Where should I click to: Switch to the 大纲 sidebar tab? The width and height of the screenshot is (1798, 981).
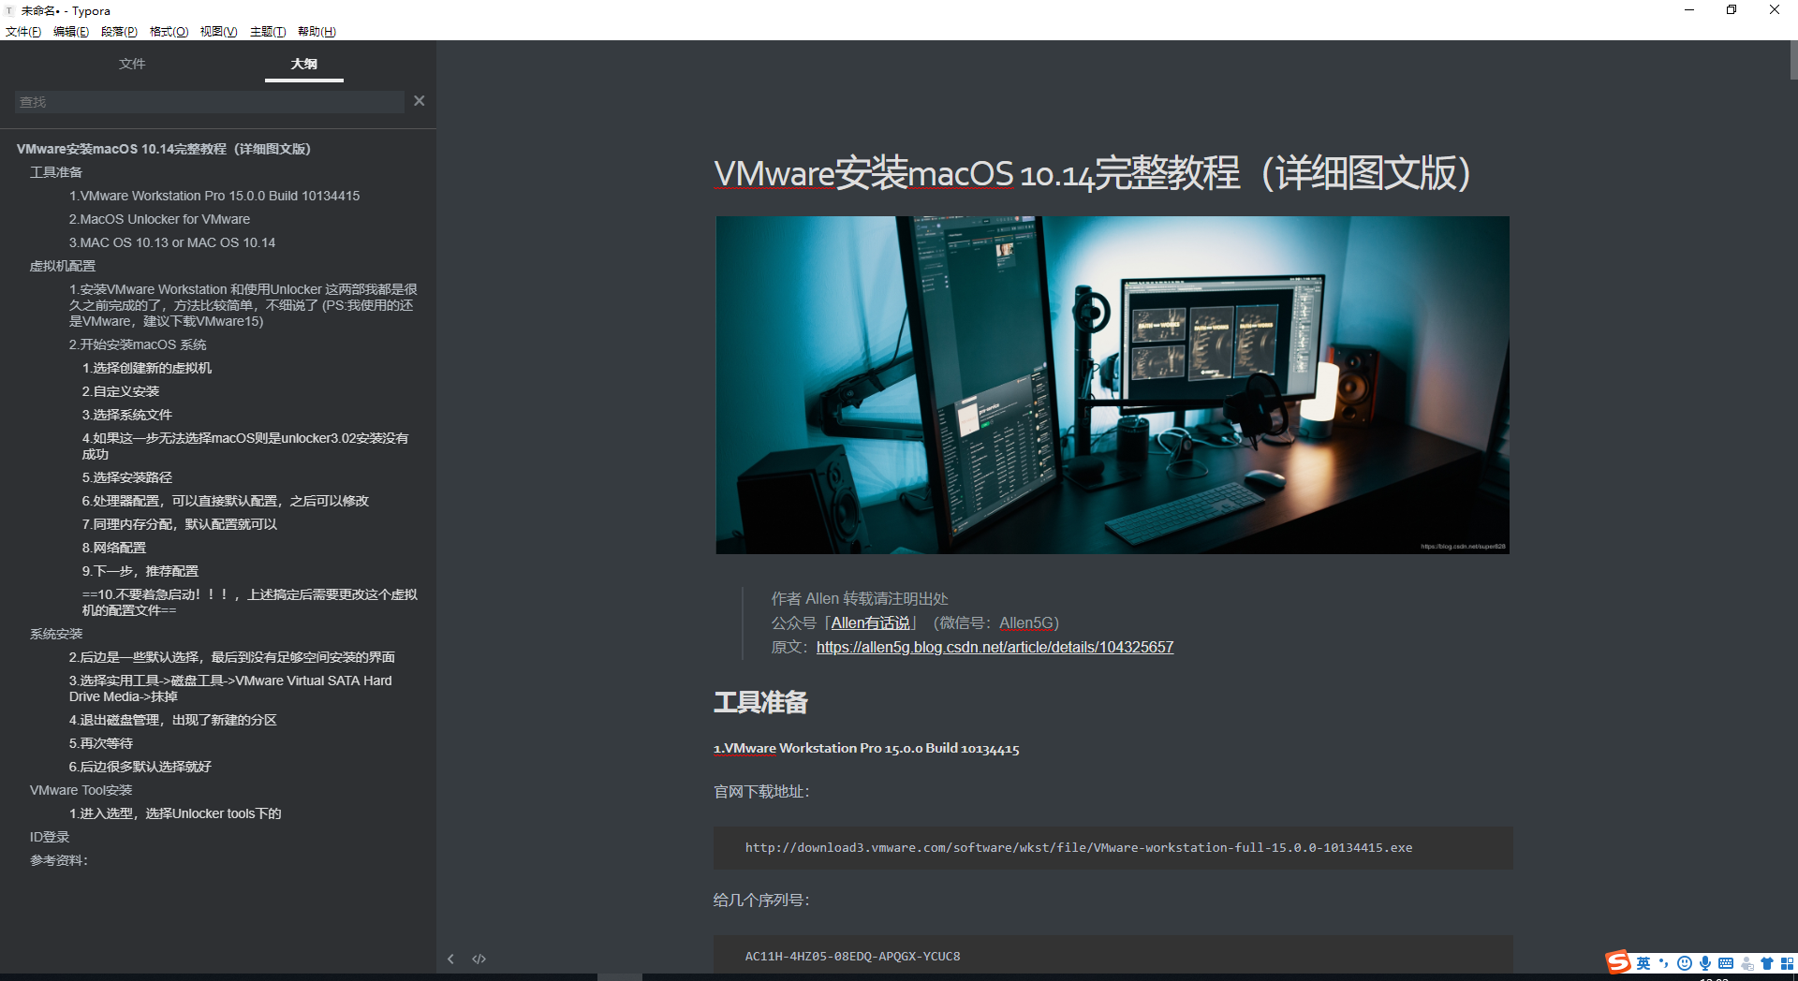click(304, 64)
